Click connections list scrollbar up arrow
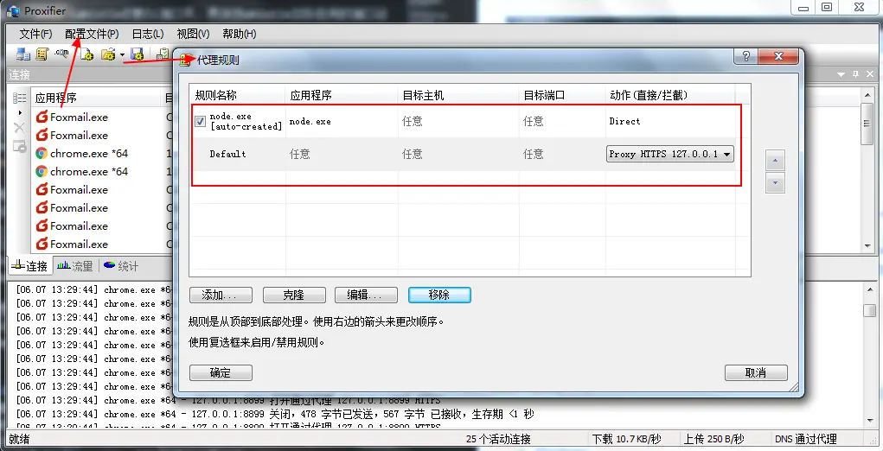The image size is (883, 451). [x=867, y=93]
